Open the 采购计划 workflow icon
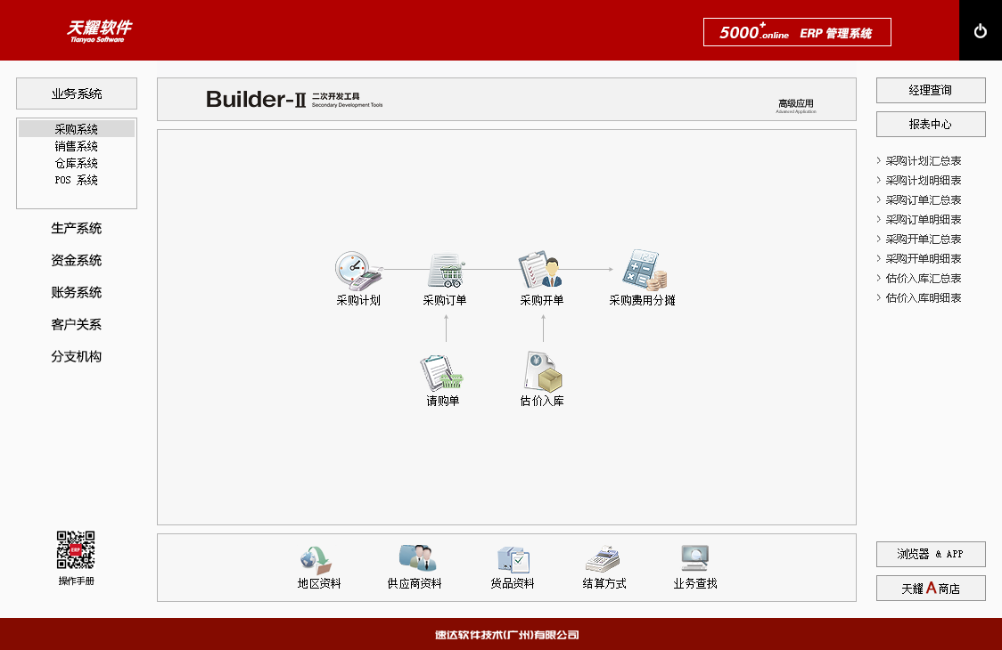This screenshot has width=1002, height=650. pos(357,271)
